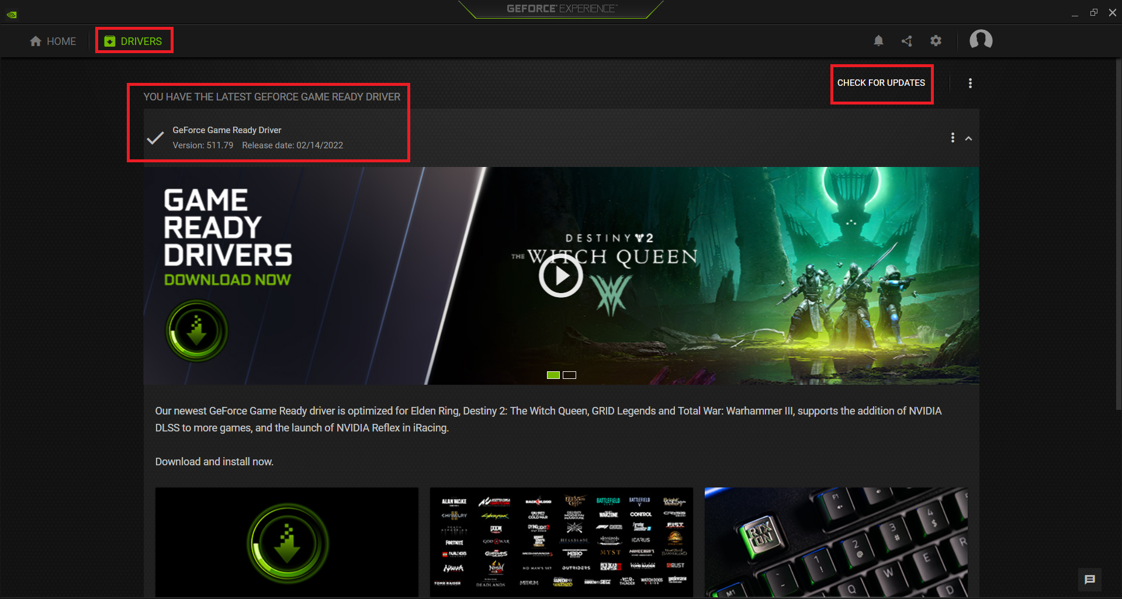This screenshot has width=1122, height=599.
Task: Collapse the driver details chevron
Action: [969, 138]
